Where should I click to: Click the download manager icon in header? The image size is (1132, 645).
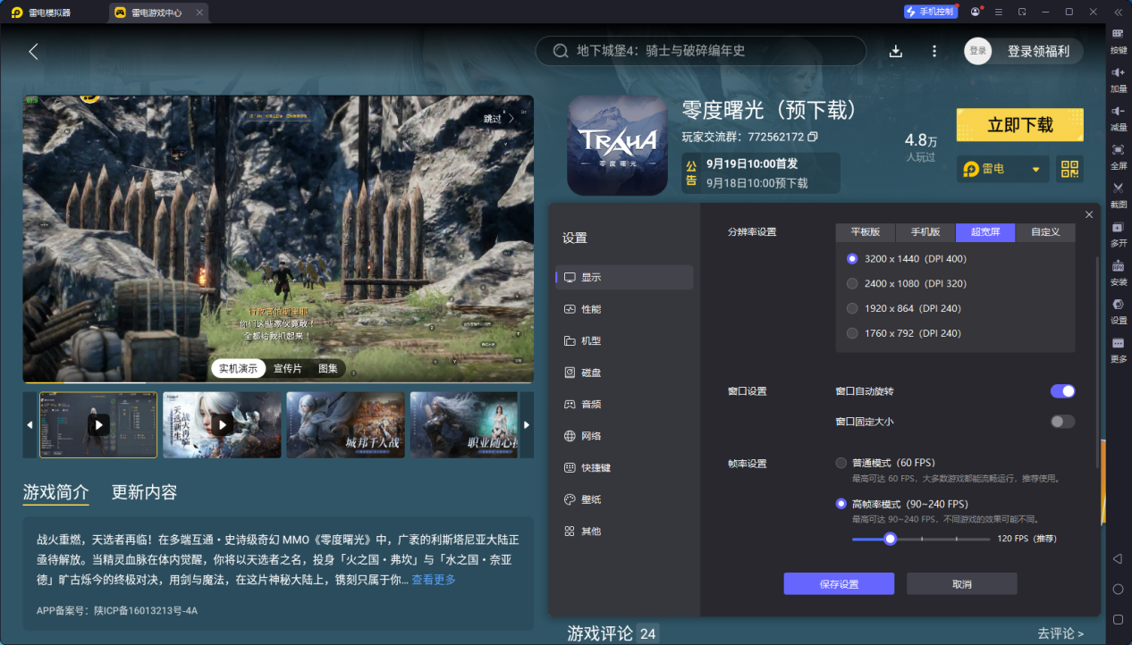tap(896, 51)
